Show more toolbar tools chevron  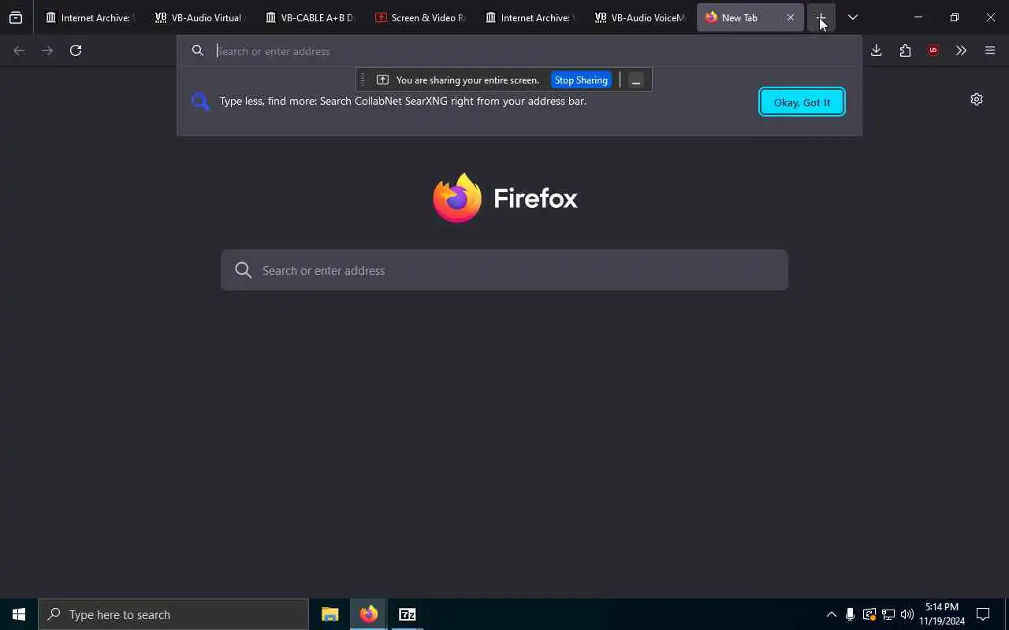click(961, 50)
